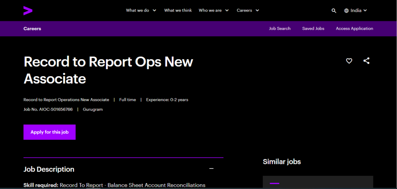This screenshot has height=189, width=397.
Task: Open the What we think page
Action: click(178, 10)
